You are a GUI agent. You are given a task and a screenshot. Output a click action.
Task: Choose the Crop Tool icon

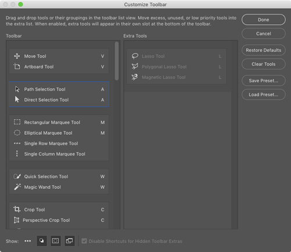click(x=17, y=209)
